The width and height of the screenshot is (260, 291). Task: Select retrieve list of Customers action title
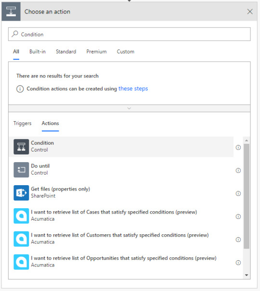click(x=120, y=235)
